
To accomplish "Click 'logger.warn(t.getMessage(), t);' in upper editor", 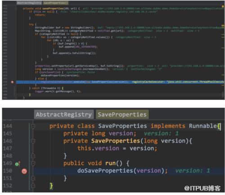I will [58, 91].
